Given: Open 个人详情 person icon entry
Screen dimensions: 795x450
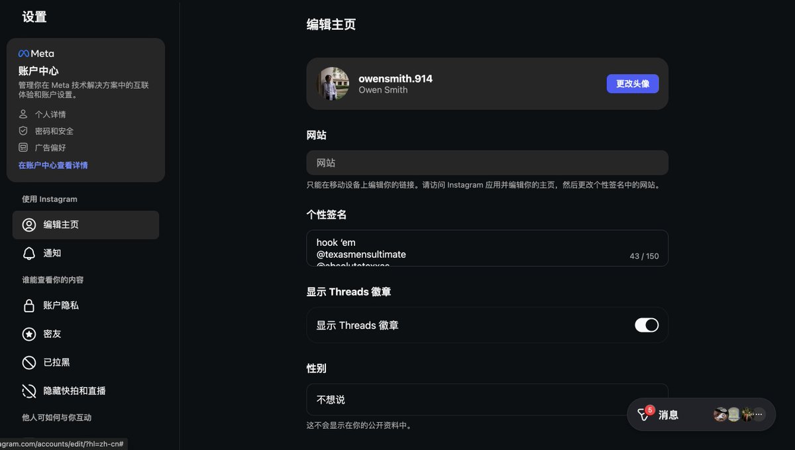Looking at the screenshot, I should pyautogui.click(x=23, y=114).
